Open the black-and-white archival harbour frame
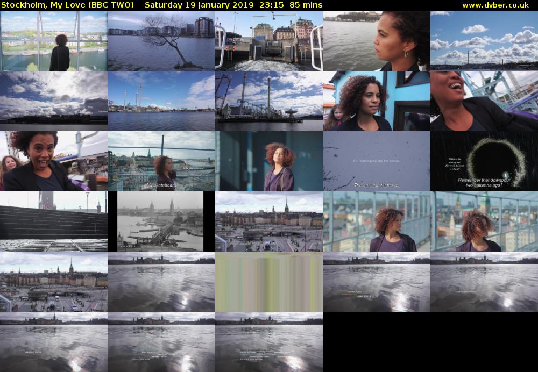Viewport: 538px width, 372px height. point(161,221)
